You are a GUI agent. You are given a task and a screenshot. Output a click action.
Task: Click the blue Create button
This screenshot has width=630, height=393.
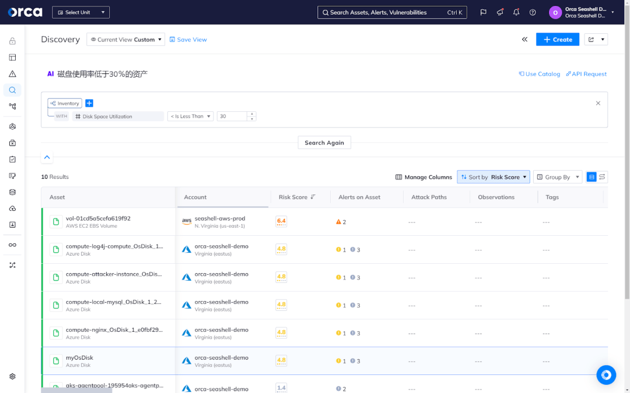(558, 40)
